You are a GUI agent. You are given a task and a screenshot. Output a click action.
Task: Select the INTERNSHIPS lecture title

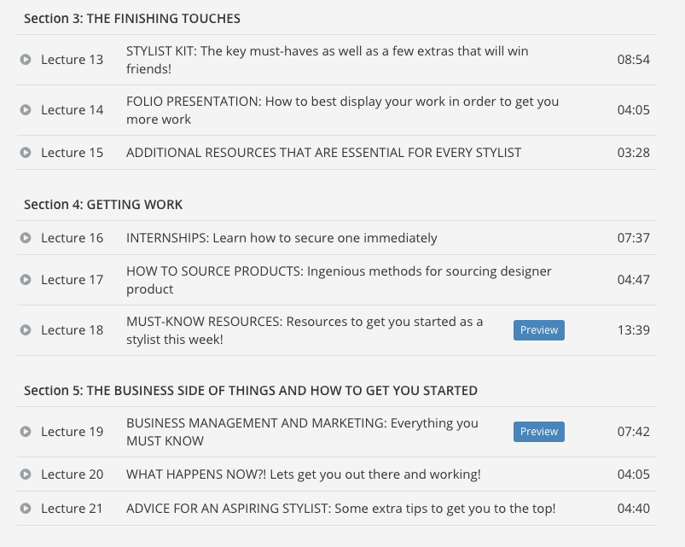(x=282, y=238)
